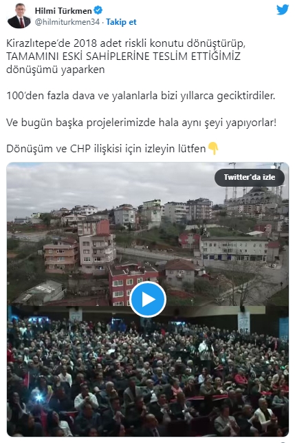
Task: Play the embedded tweet video
Action: click(x=148, y=300)
